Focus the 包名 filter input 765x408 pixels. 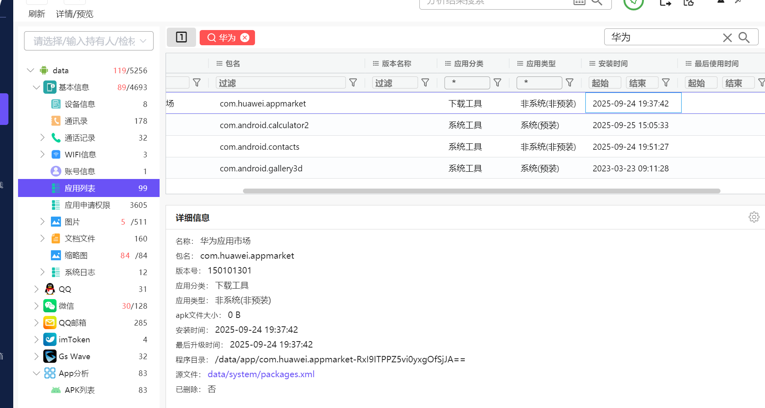pyautogui.click(x=281, y=83)
